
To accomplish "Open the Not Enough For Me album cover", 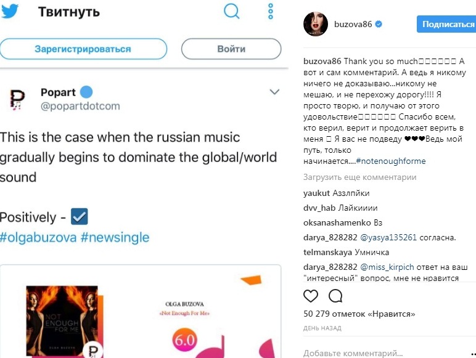I will (x=62, y=320).
